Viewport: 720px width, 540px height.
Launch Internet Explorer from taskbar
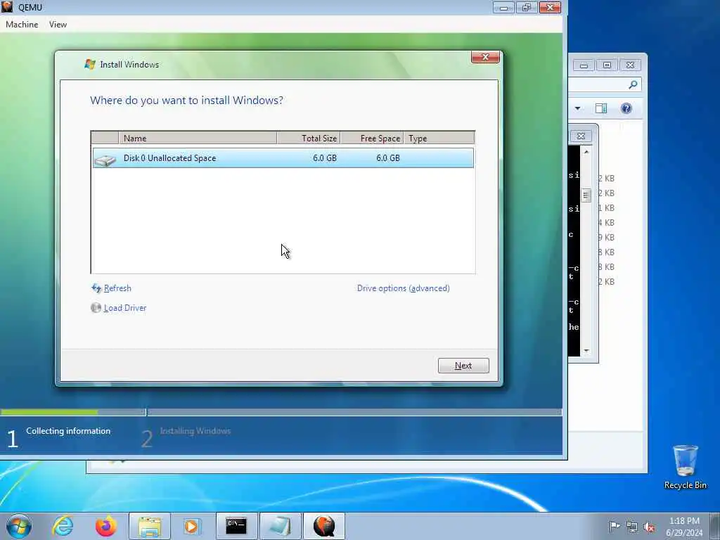point(63,526)
